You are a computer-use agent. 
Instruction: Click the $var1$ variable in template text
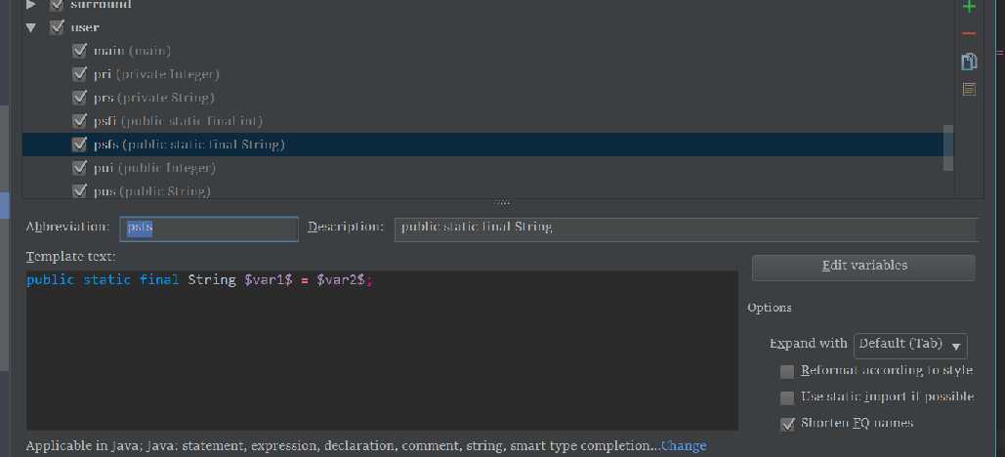(269, 280)
